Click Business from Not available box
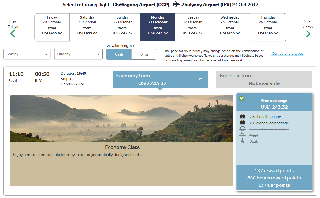 pyautogui.click(x=264, y=79)
